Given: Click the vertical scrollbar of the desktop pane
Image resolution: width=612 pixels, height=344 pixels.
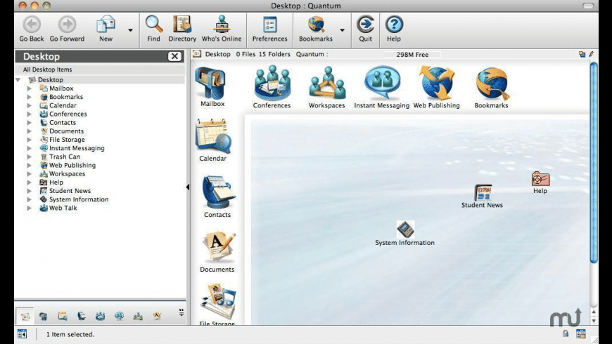Looking at the screenshot, I should (x=594, y=161).
